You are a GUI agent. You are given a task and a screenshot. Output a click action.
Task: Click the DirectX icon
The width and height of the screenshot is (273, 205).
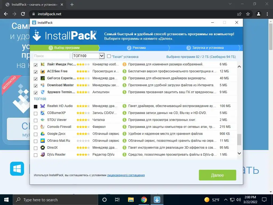43,148
